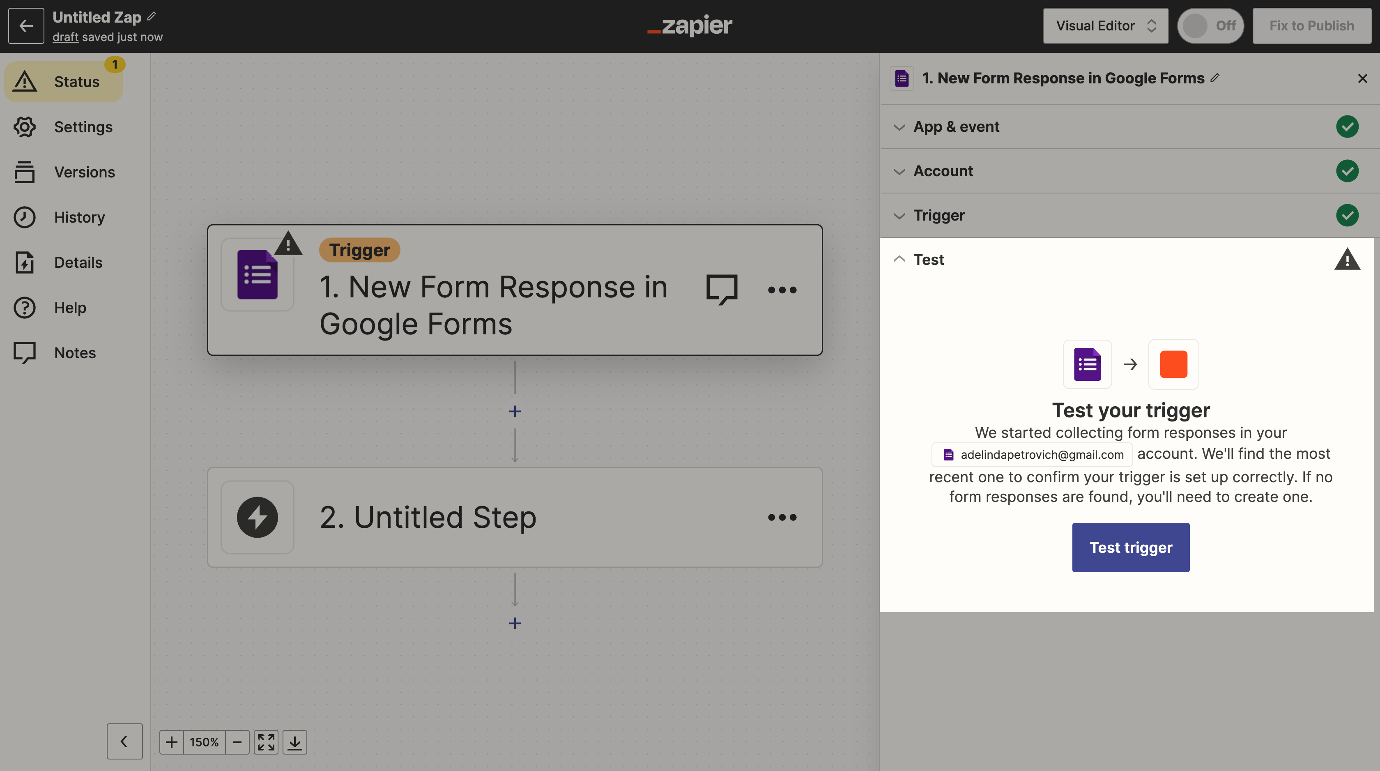Add a step after Untitled Step
Screen dimensions: 1380x771
click(515, 624)
